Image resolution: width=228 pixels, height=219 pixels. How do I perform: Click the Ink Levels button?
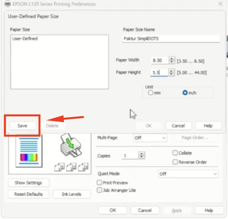[71, 194]
